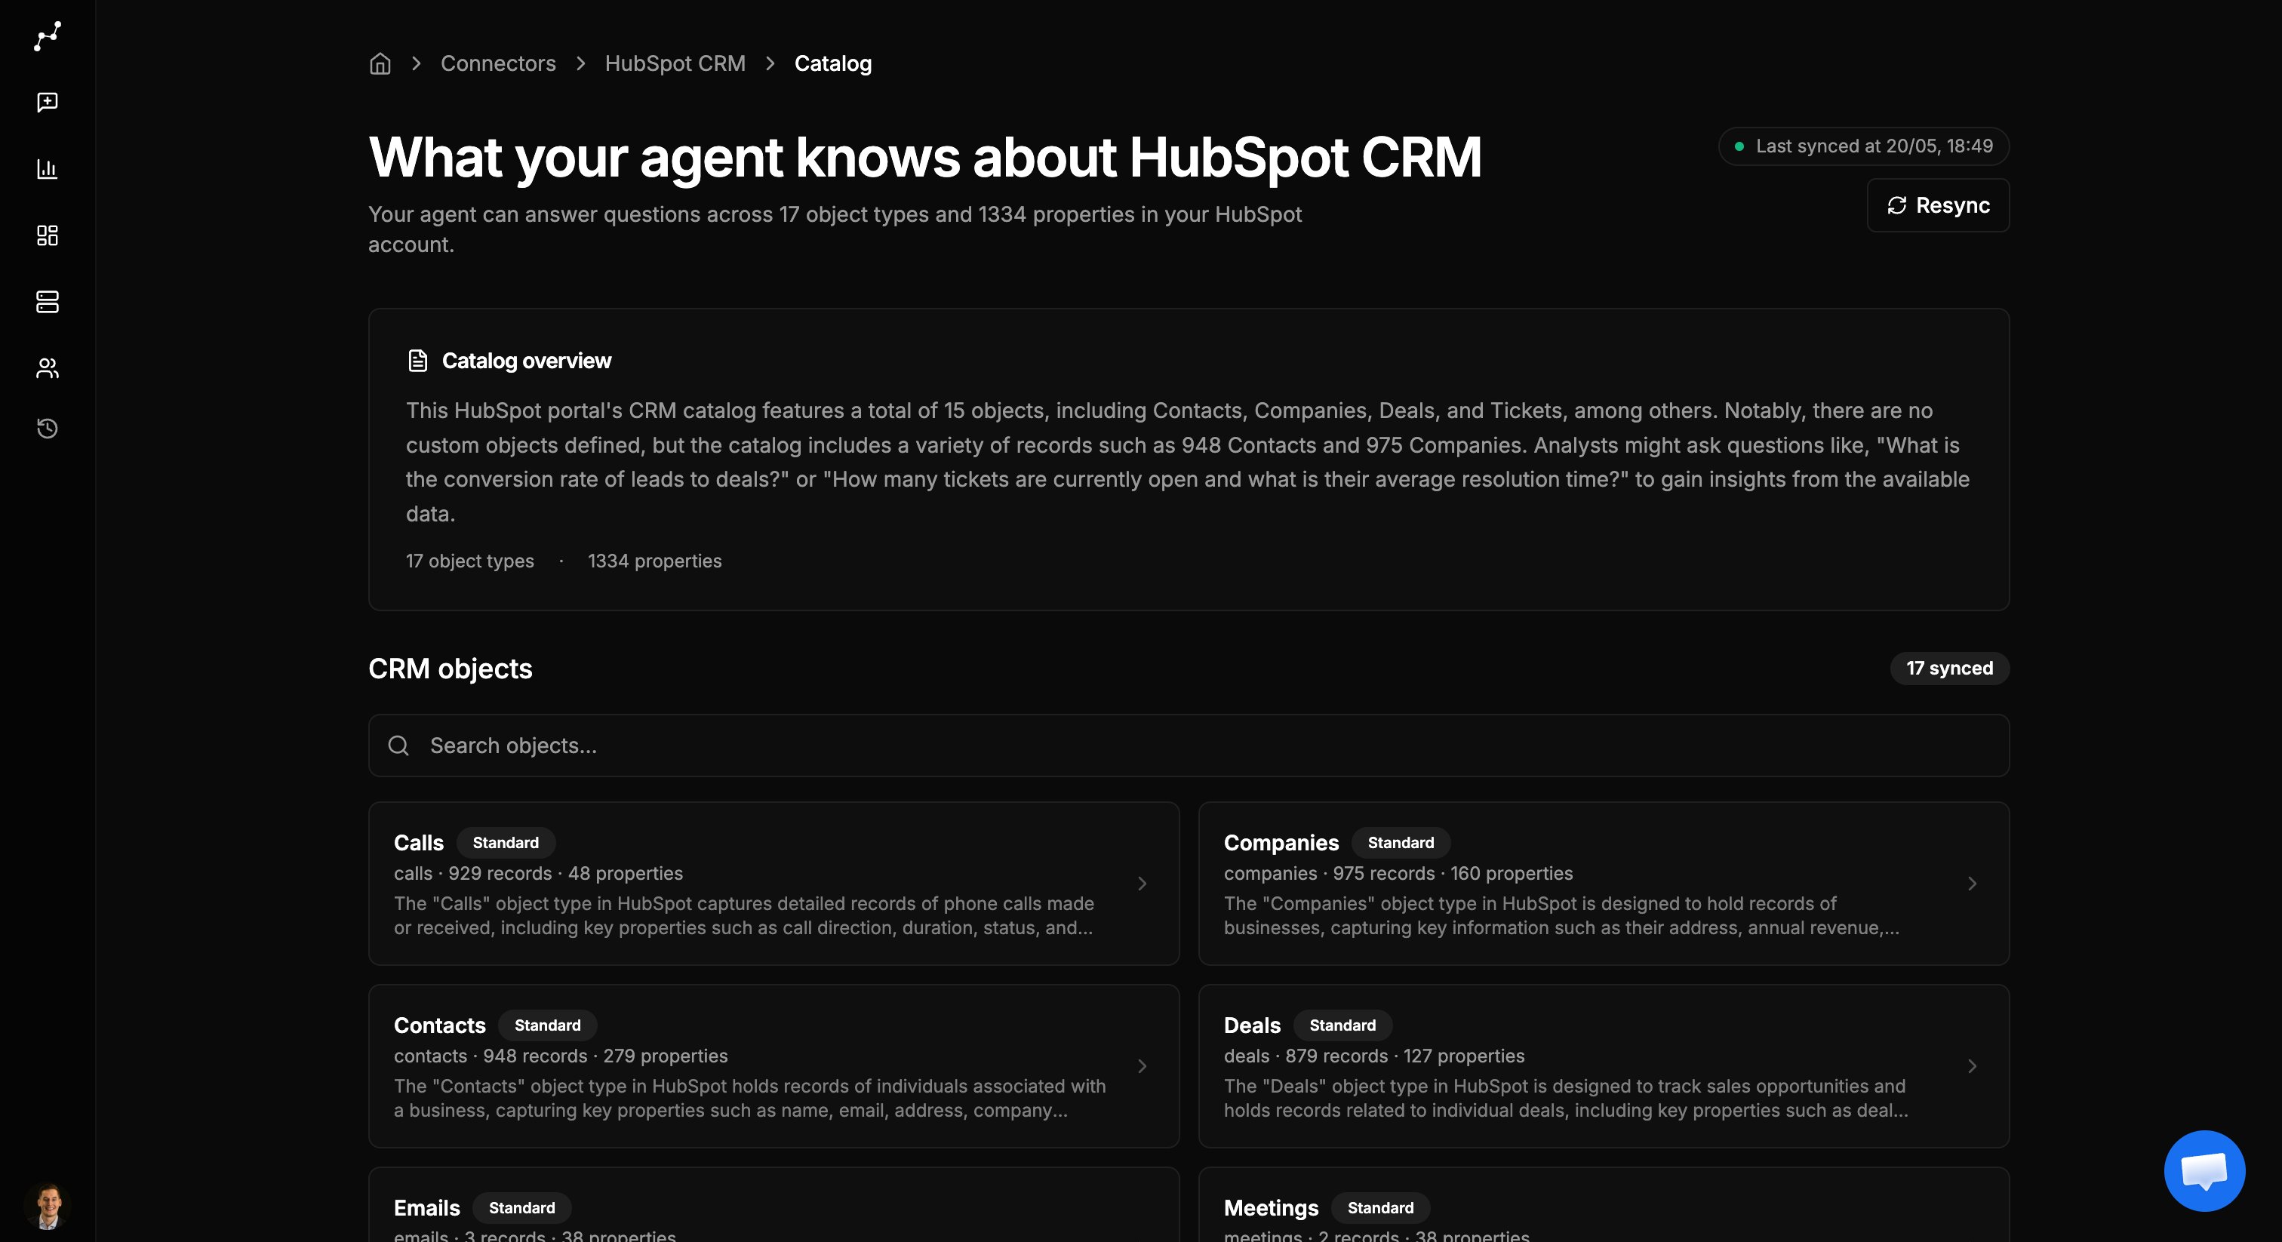Click the Standard badge on Emails

tap(521, 1207)
